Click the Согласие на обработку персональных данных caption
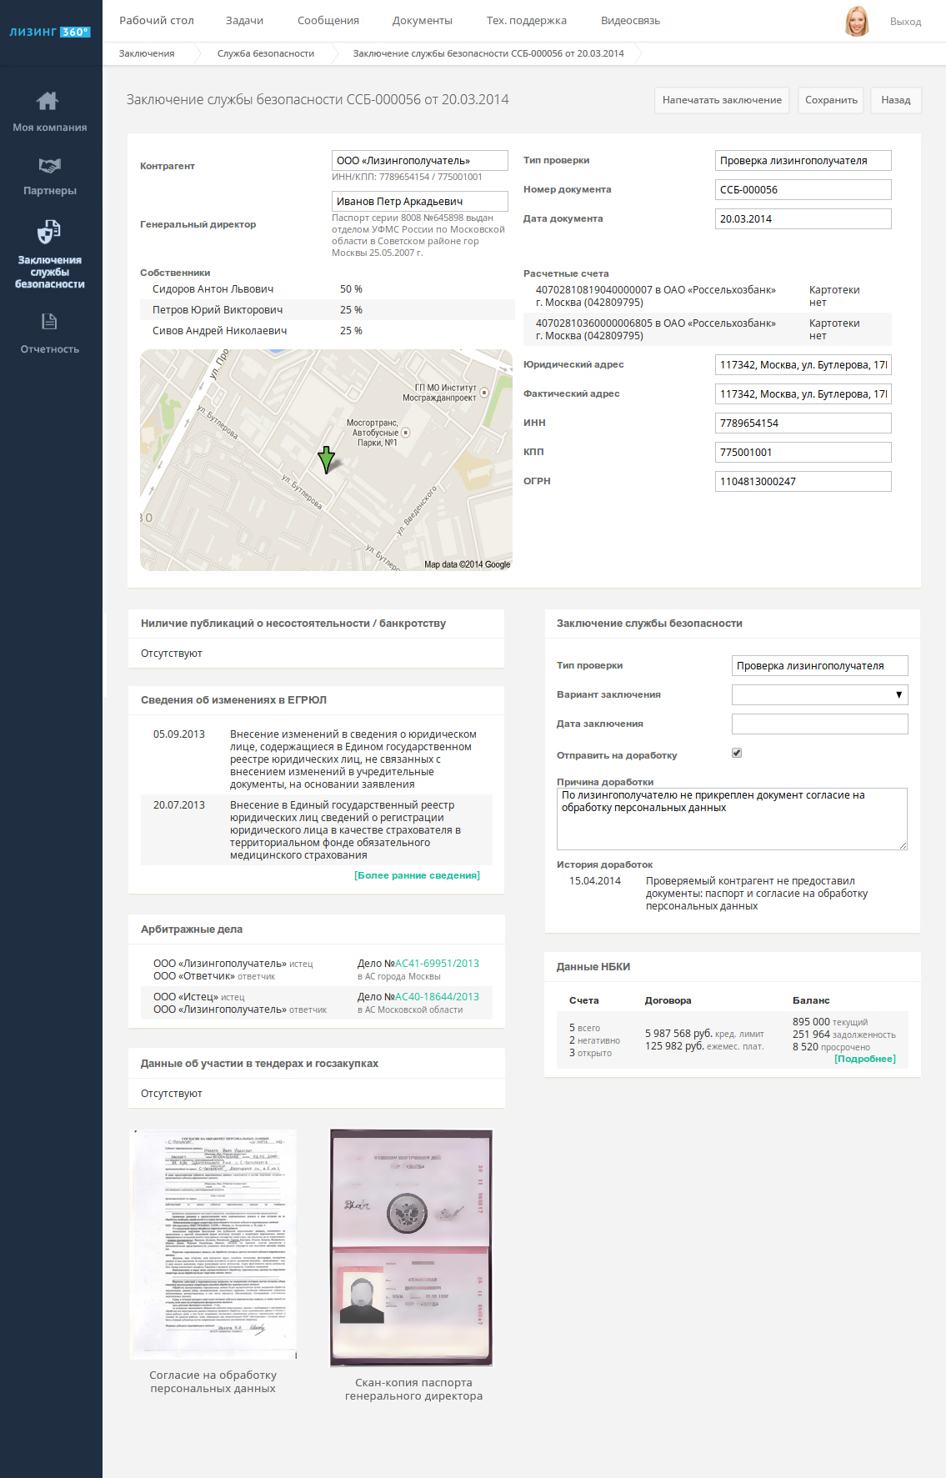 213,1381
